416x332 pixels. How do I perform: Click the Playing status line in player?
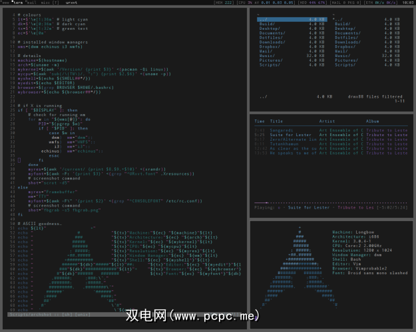coord(331,208)
